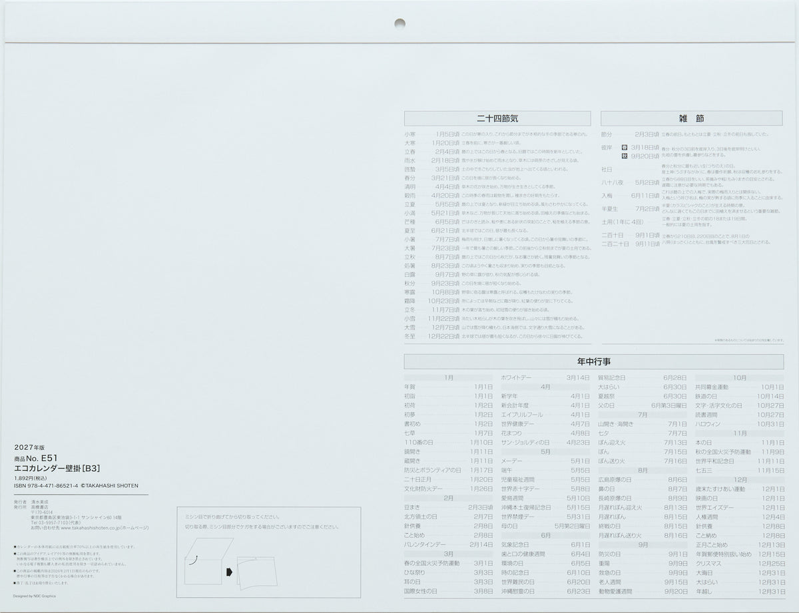The height and width of the screenshot is (613, 799).
Task: Click the エコカレンダー壁掛[B3] product title
Action: pyautogui.click(x=57, y=468)
